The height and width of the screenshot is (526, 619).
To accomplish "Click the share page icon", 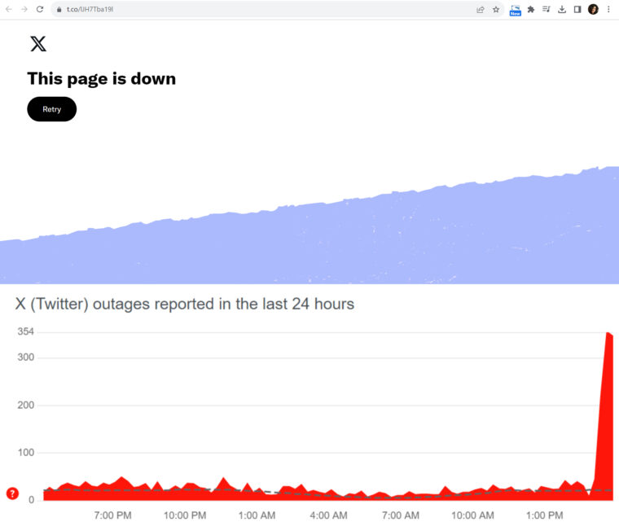I will (x=481, y=10).
